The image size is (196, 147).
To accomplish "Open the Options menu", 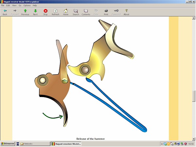I will tap(27, 5).
